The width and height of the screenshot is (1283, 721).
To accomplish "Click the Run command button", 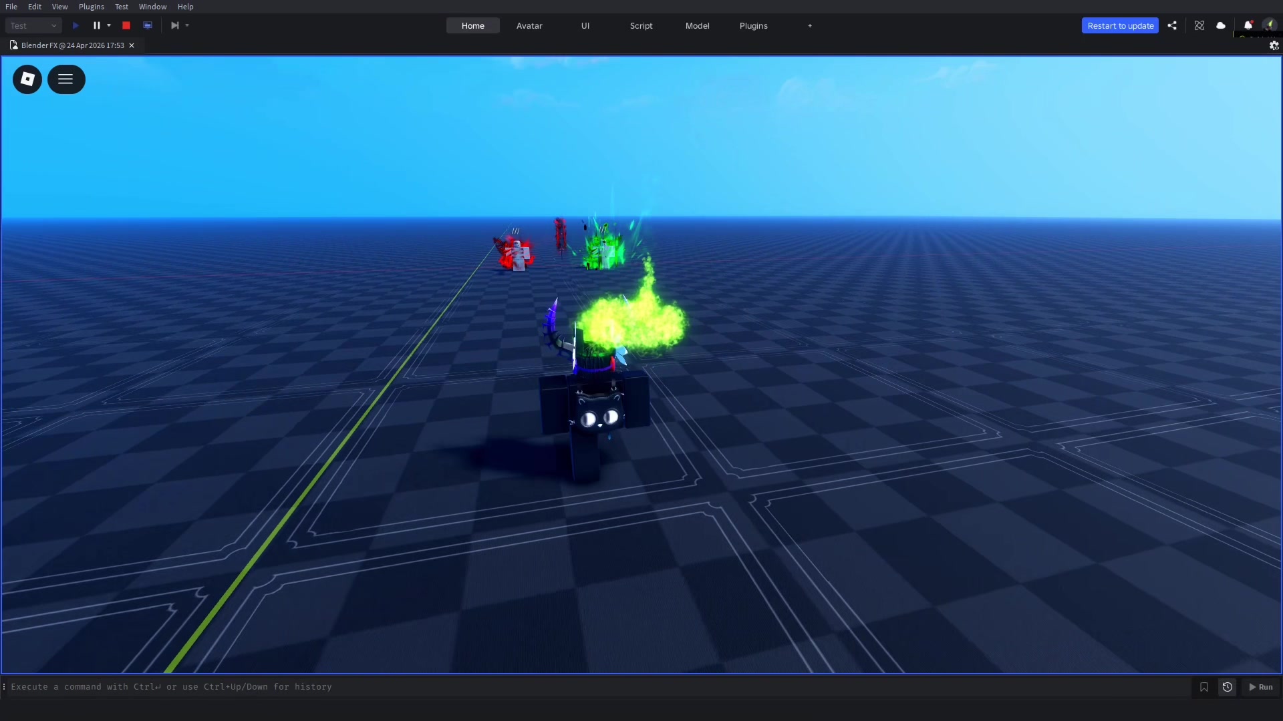I will 1261,687.
